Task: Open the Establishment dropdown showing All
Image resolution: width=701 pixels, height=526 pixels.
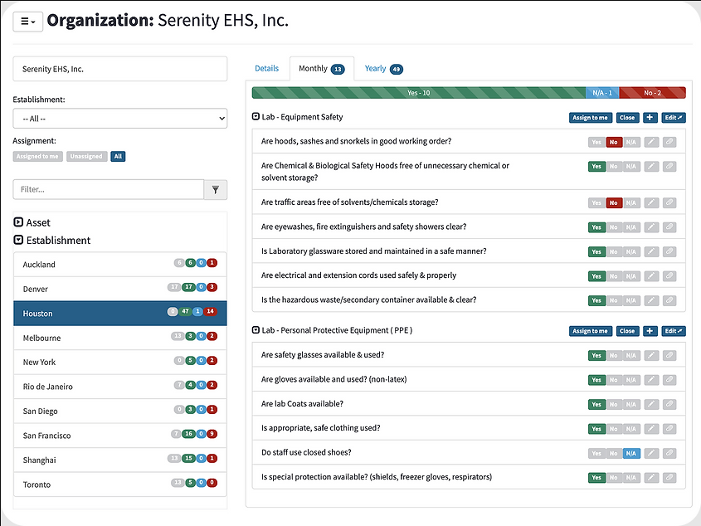Action: click(119, 119)
